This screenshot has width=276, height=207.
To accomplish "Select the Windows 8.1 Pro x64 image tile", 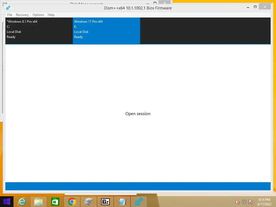I will (x=39, y=31).
